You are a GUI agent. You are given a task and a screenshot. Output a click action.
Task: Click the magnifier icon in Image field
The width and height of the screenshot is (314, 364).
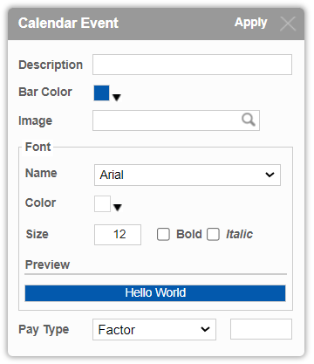249,120
